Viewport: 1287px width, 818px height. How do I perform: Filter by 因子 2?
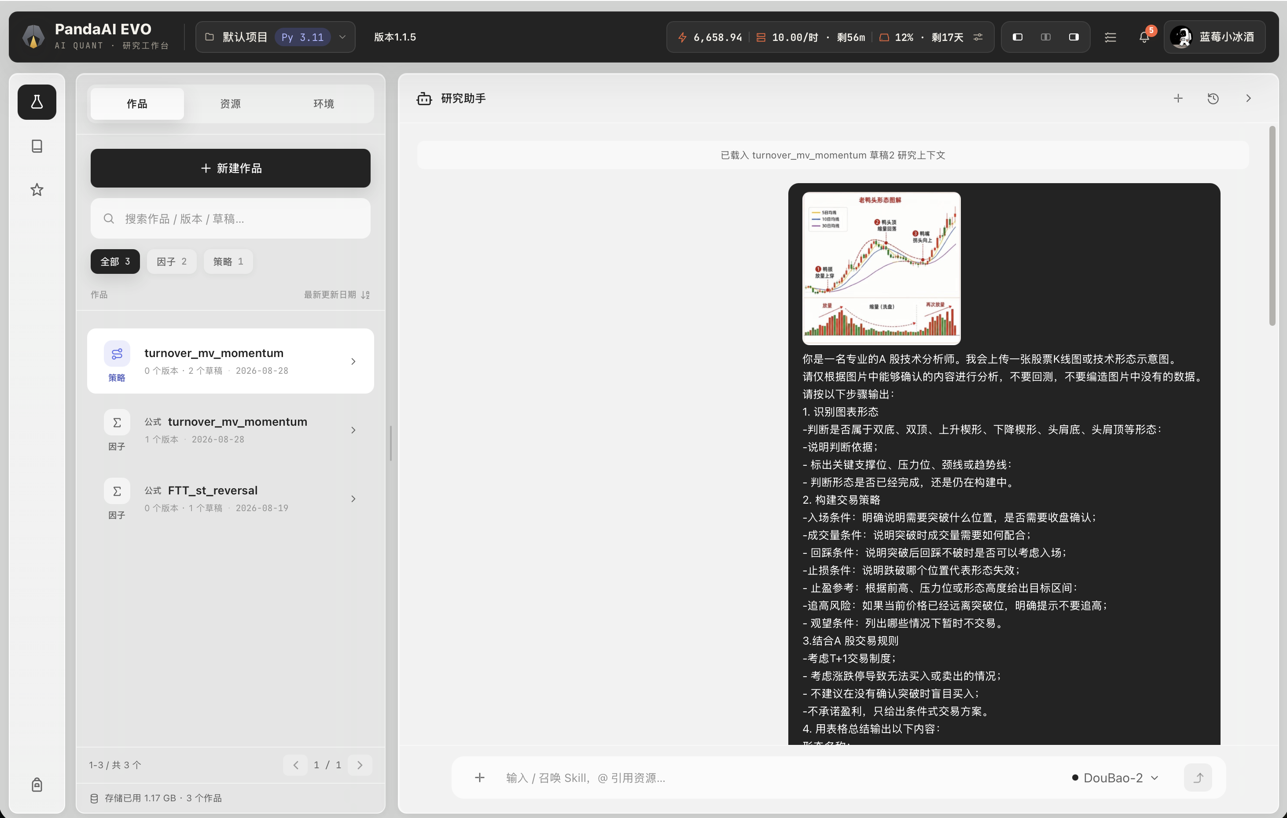click(x=172, y=262)
